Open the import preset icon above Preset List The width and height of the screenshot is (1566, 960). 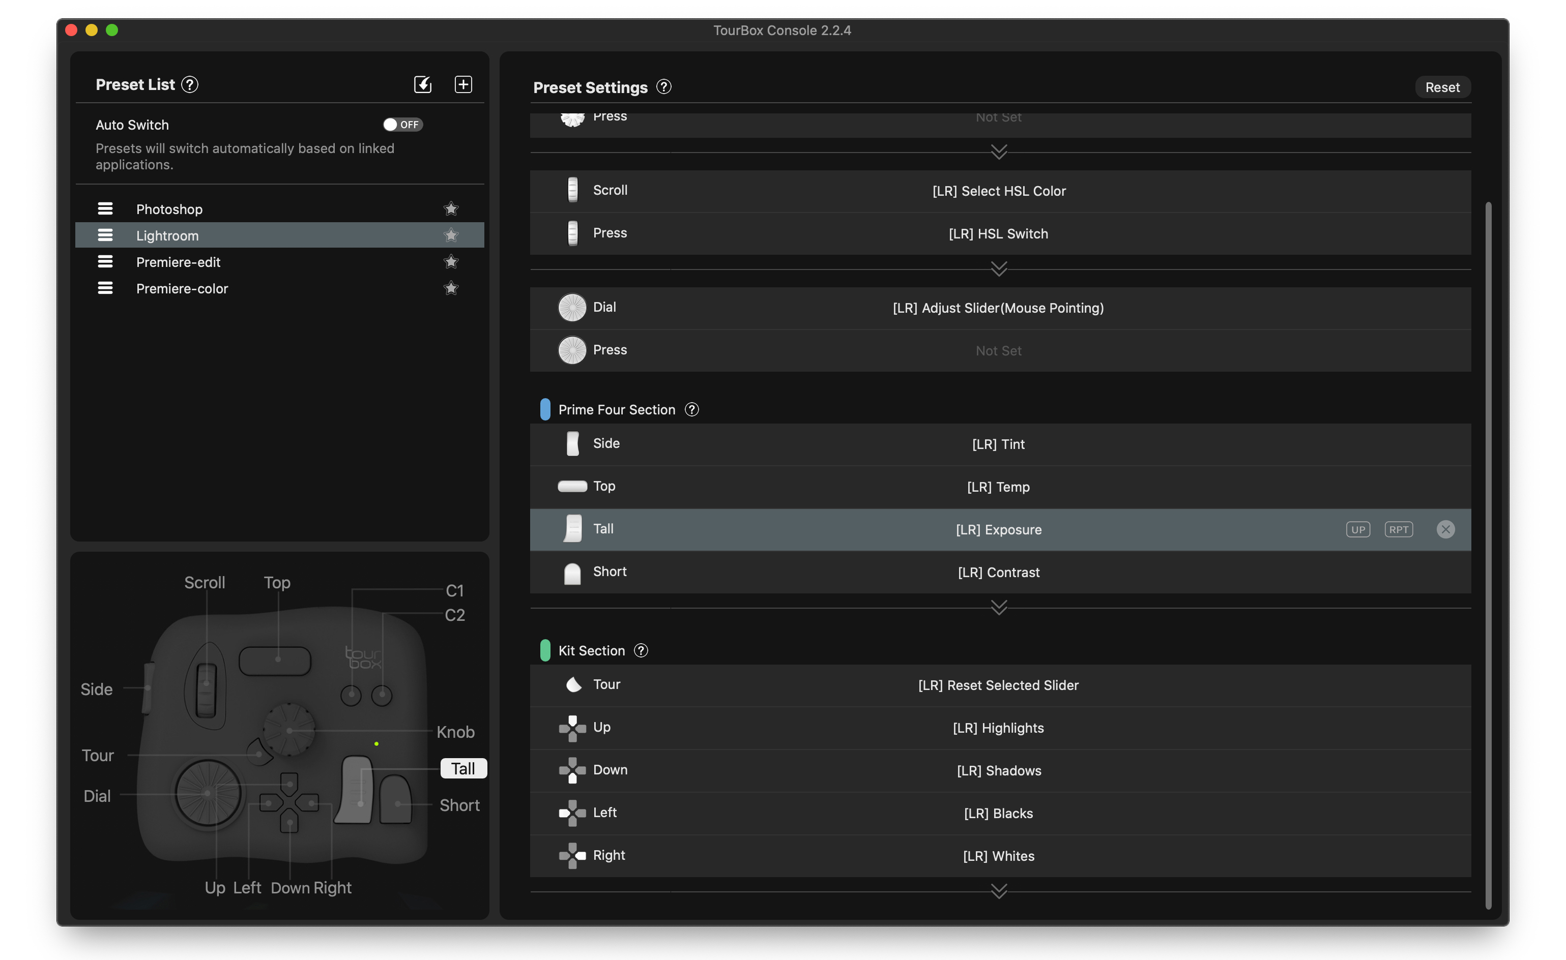[422, 84]
